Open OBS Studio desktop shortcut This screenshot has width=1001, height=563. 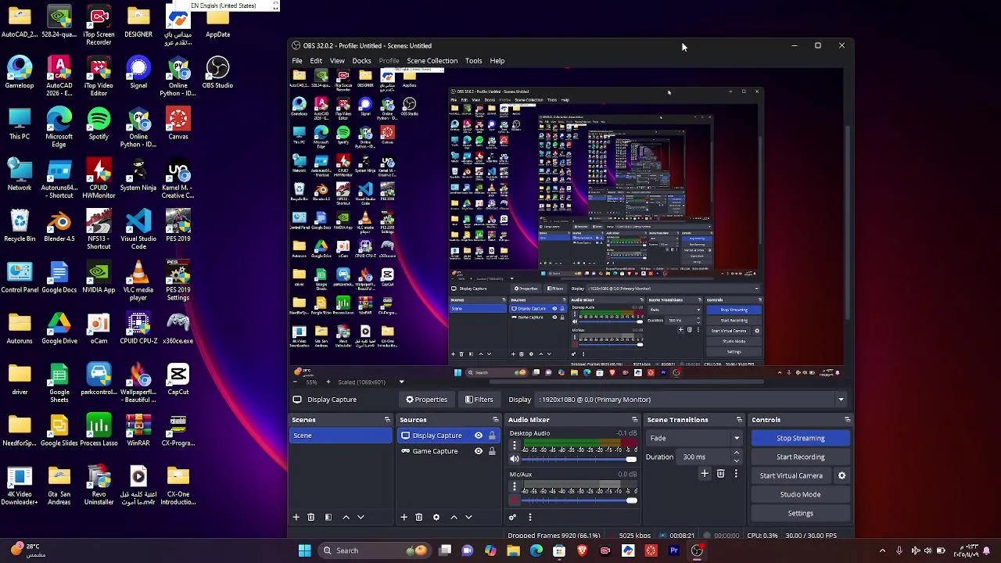217,73
